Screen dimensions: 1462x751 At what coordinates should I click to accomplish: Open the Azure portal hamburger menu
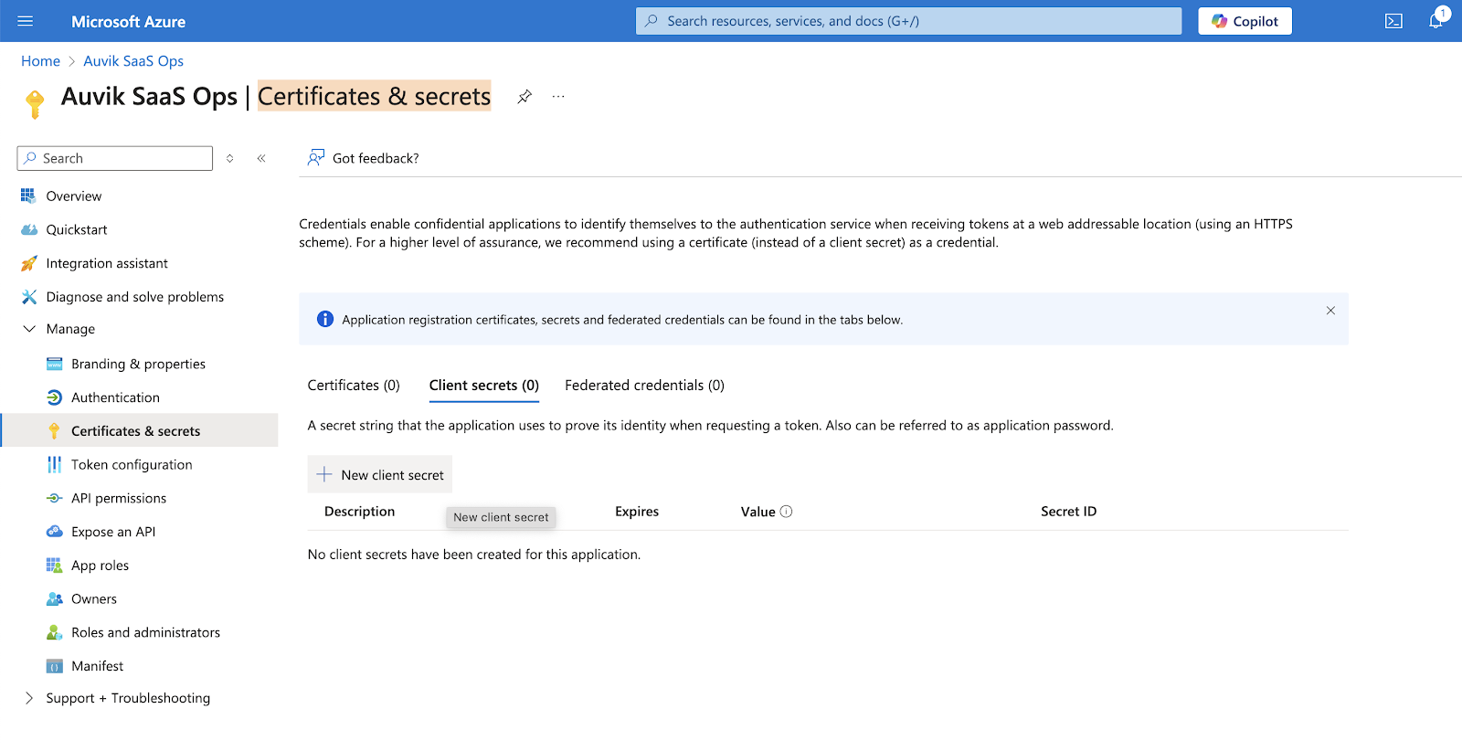25,21
